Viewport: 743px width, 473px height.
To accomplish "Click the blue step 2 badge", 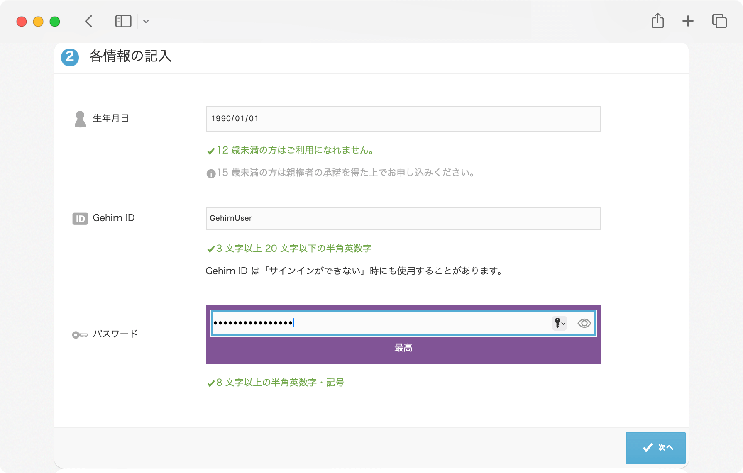I will (70, 57).
